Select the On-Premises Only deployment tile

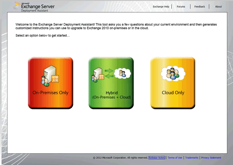[x=50, y=83]
